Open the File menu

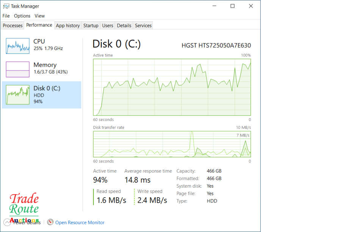pyautogui.click(x=6, y=16)
